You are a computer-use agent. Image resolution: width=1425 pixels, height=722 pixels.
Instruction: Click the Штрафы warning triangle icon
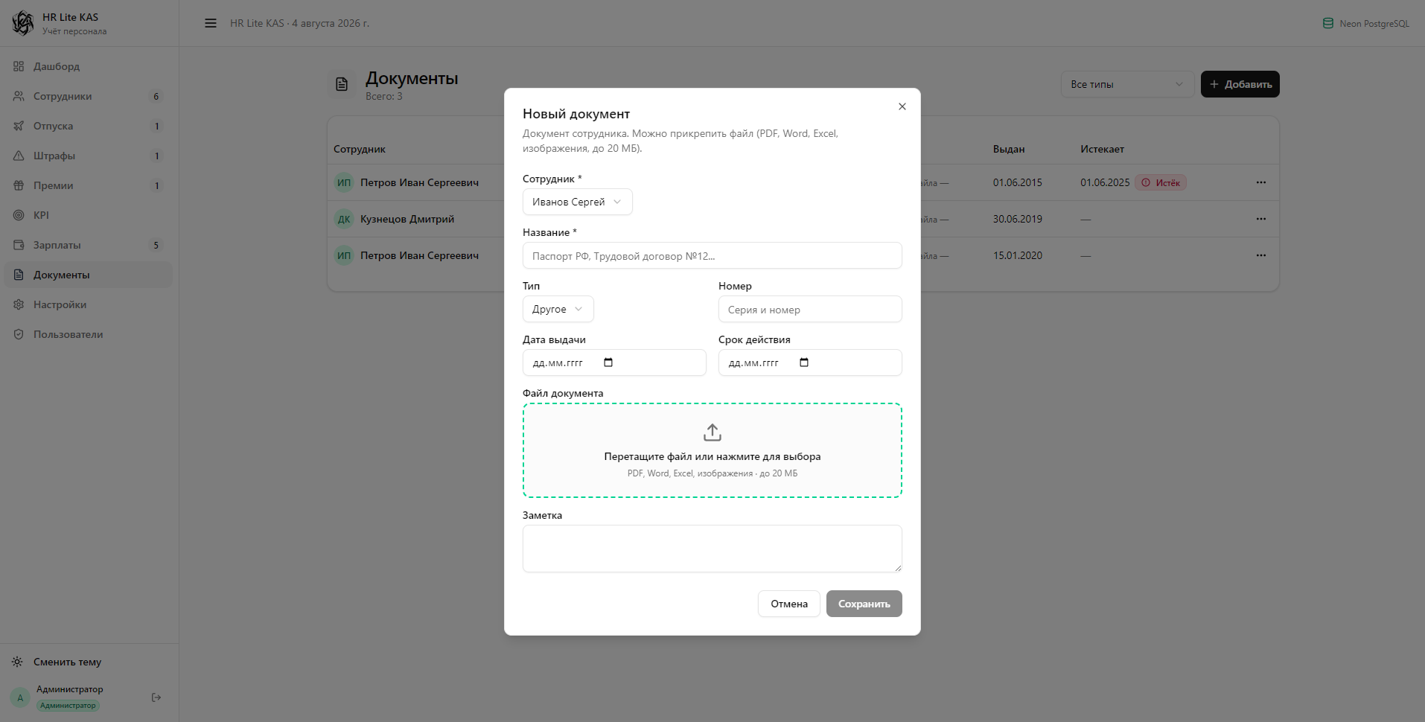pyautogui.click(x=19, y=156)
